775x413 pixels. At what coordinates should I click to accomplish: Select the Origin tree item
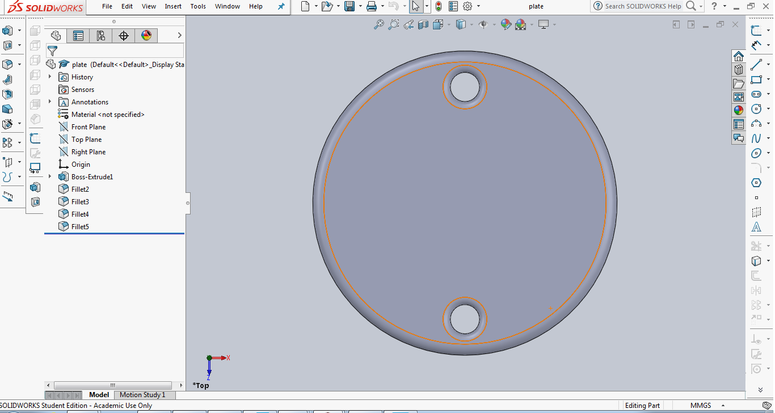pyautogui.click(x=74, y=164)
